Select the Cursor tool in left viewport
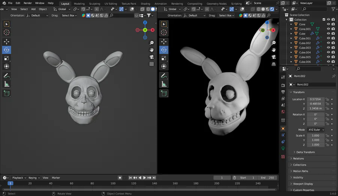The height and width of the screenshot is (196, 338). point(6,32)
